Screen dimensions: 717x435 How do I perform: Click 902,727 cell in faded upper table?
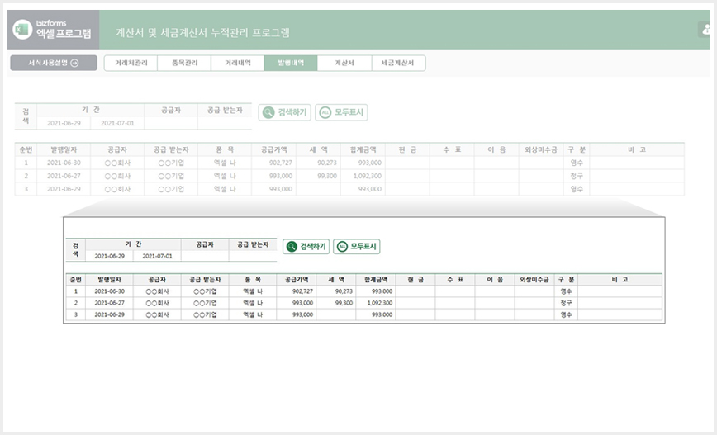(x=273, y=163)
